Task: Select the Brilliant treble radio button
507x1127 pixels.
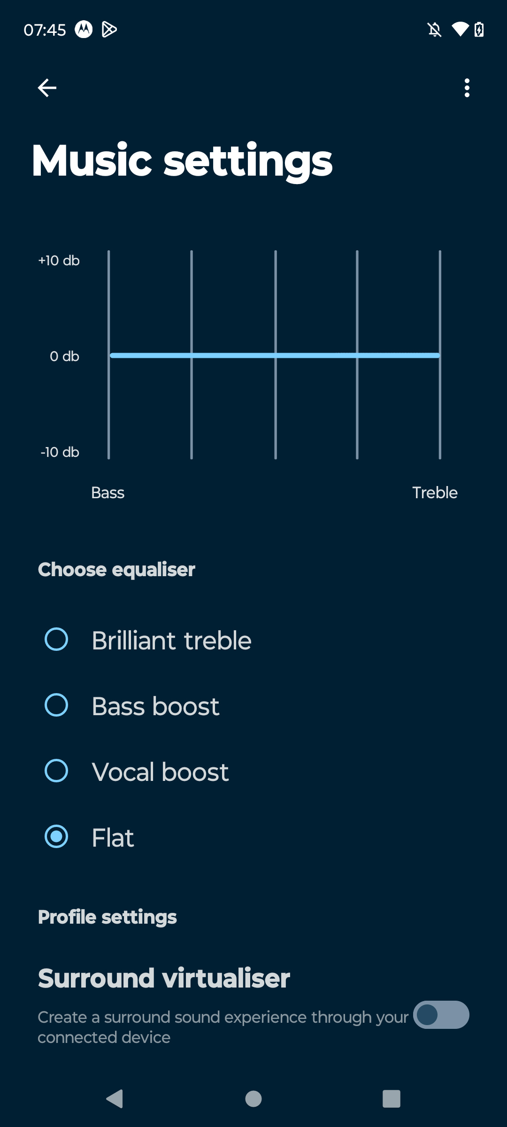Action: pyautogui.click(x=56, y=639)
